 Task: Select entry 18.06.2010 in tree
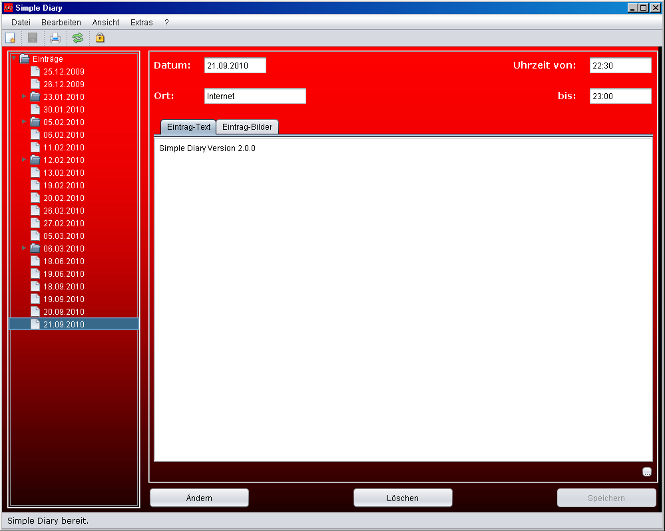[x=64, y=262]
